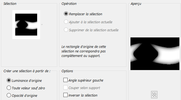Viewport: 181px width, 100px height.
Task: Click the Opération group heading
Action: pos(69,4)
